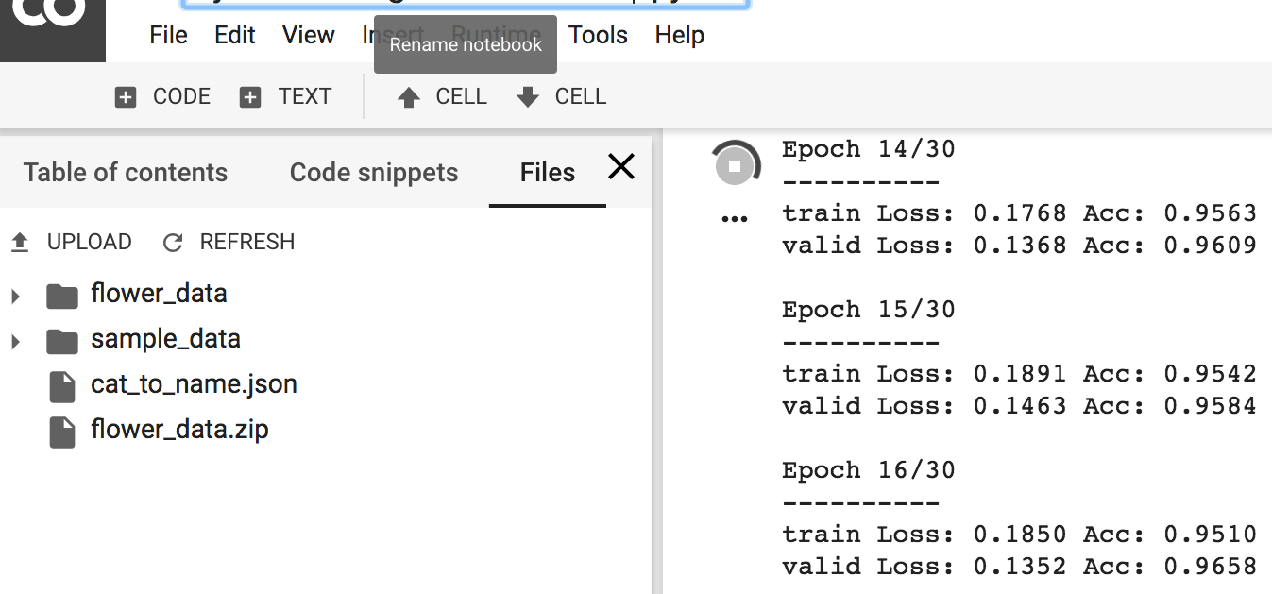Switch to Code snippets tab
1272x594 pixels.
[374, 173]
